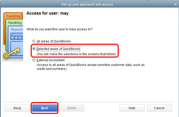Click the blue Reports card graphic
Viewport: 179px width, 117px height.
coord(17,30)
